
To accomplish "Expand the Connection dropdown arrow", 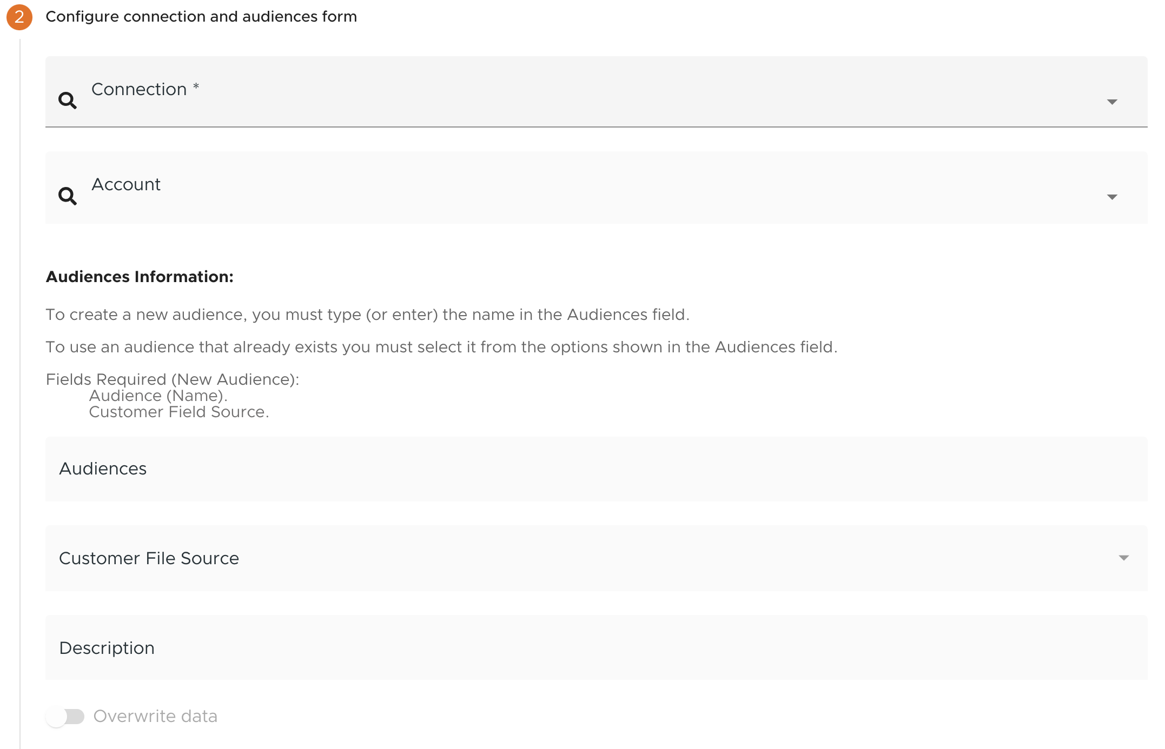I will [1111, 102].
